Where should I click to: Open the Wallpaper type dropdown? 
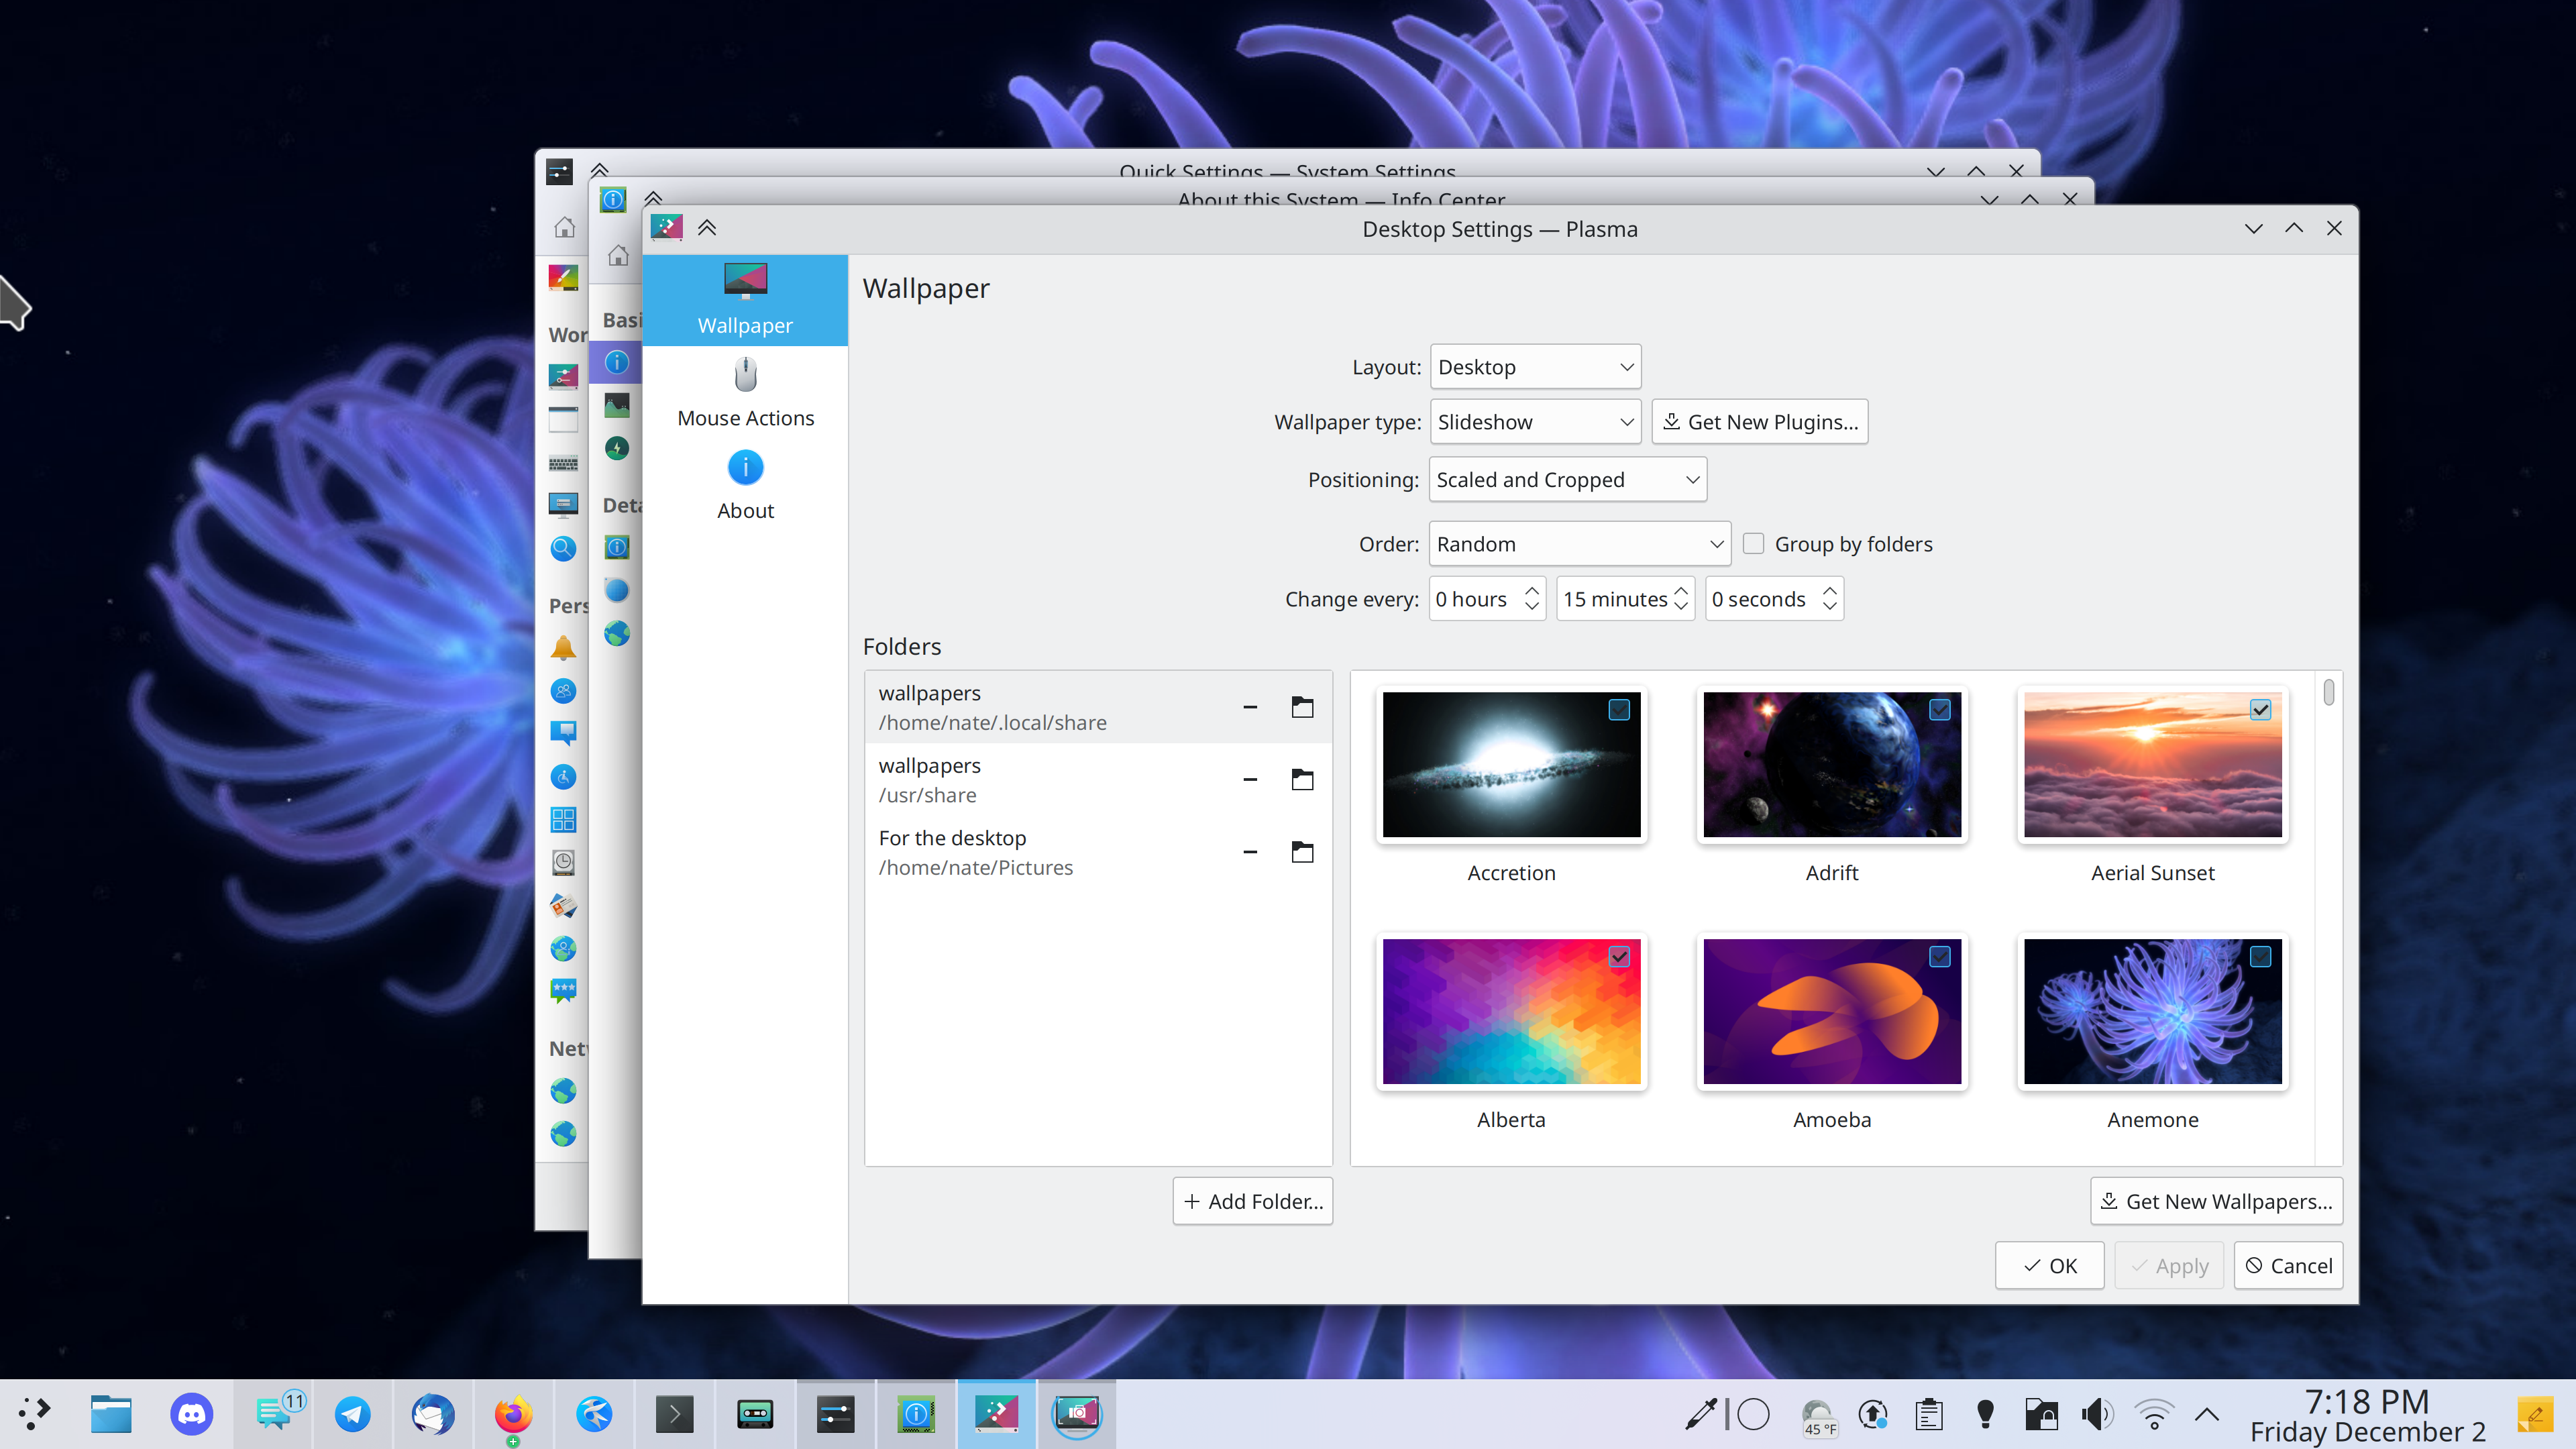click(1535, 422)
